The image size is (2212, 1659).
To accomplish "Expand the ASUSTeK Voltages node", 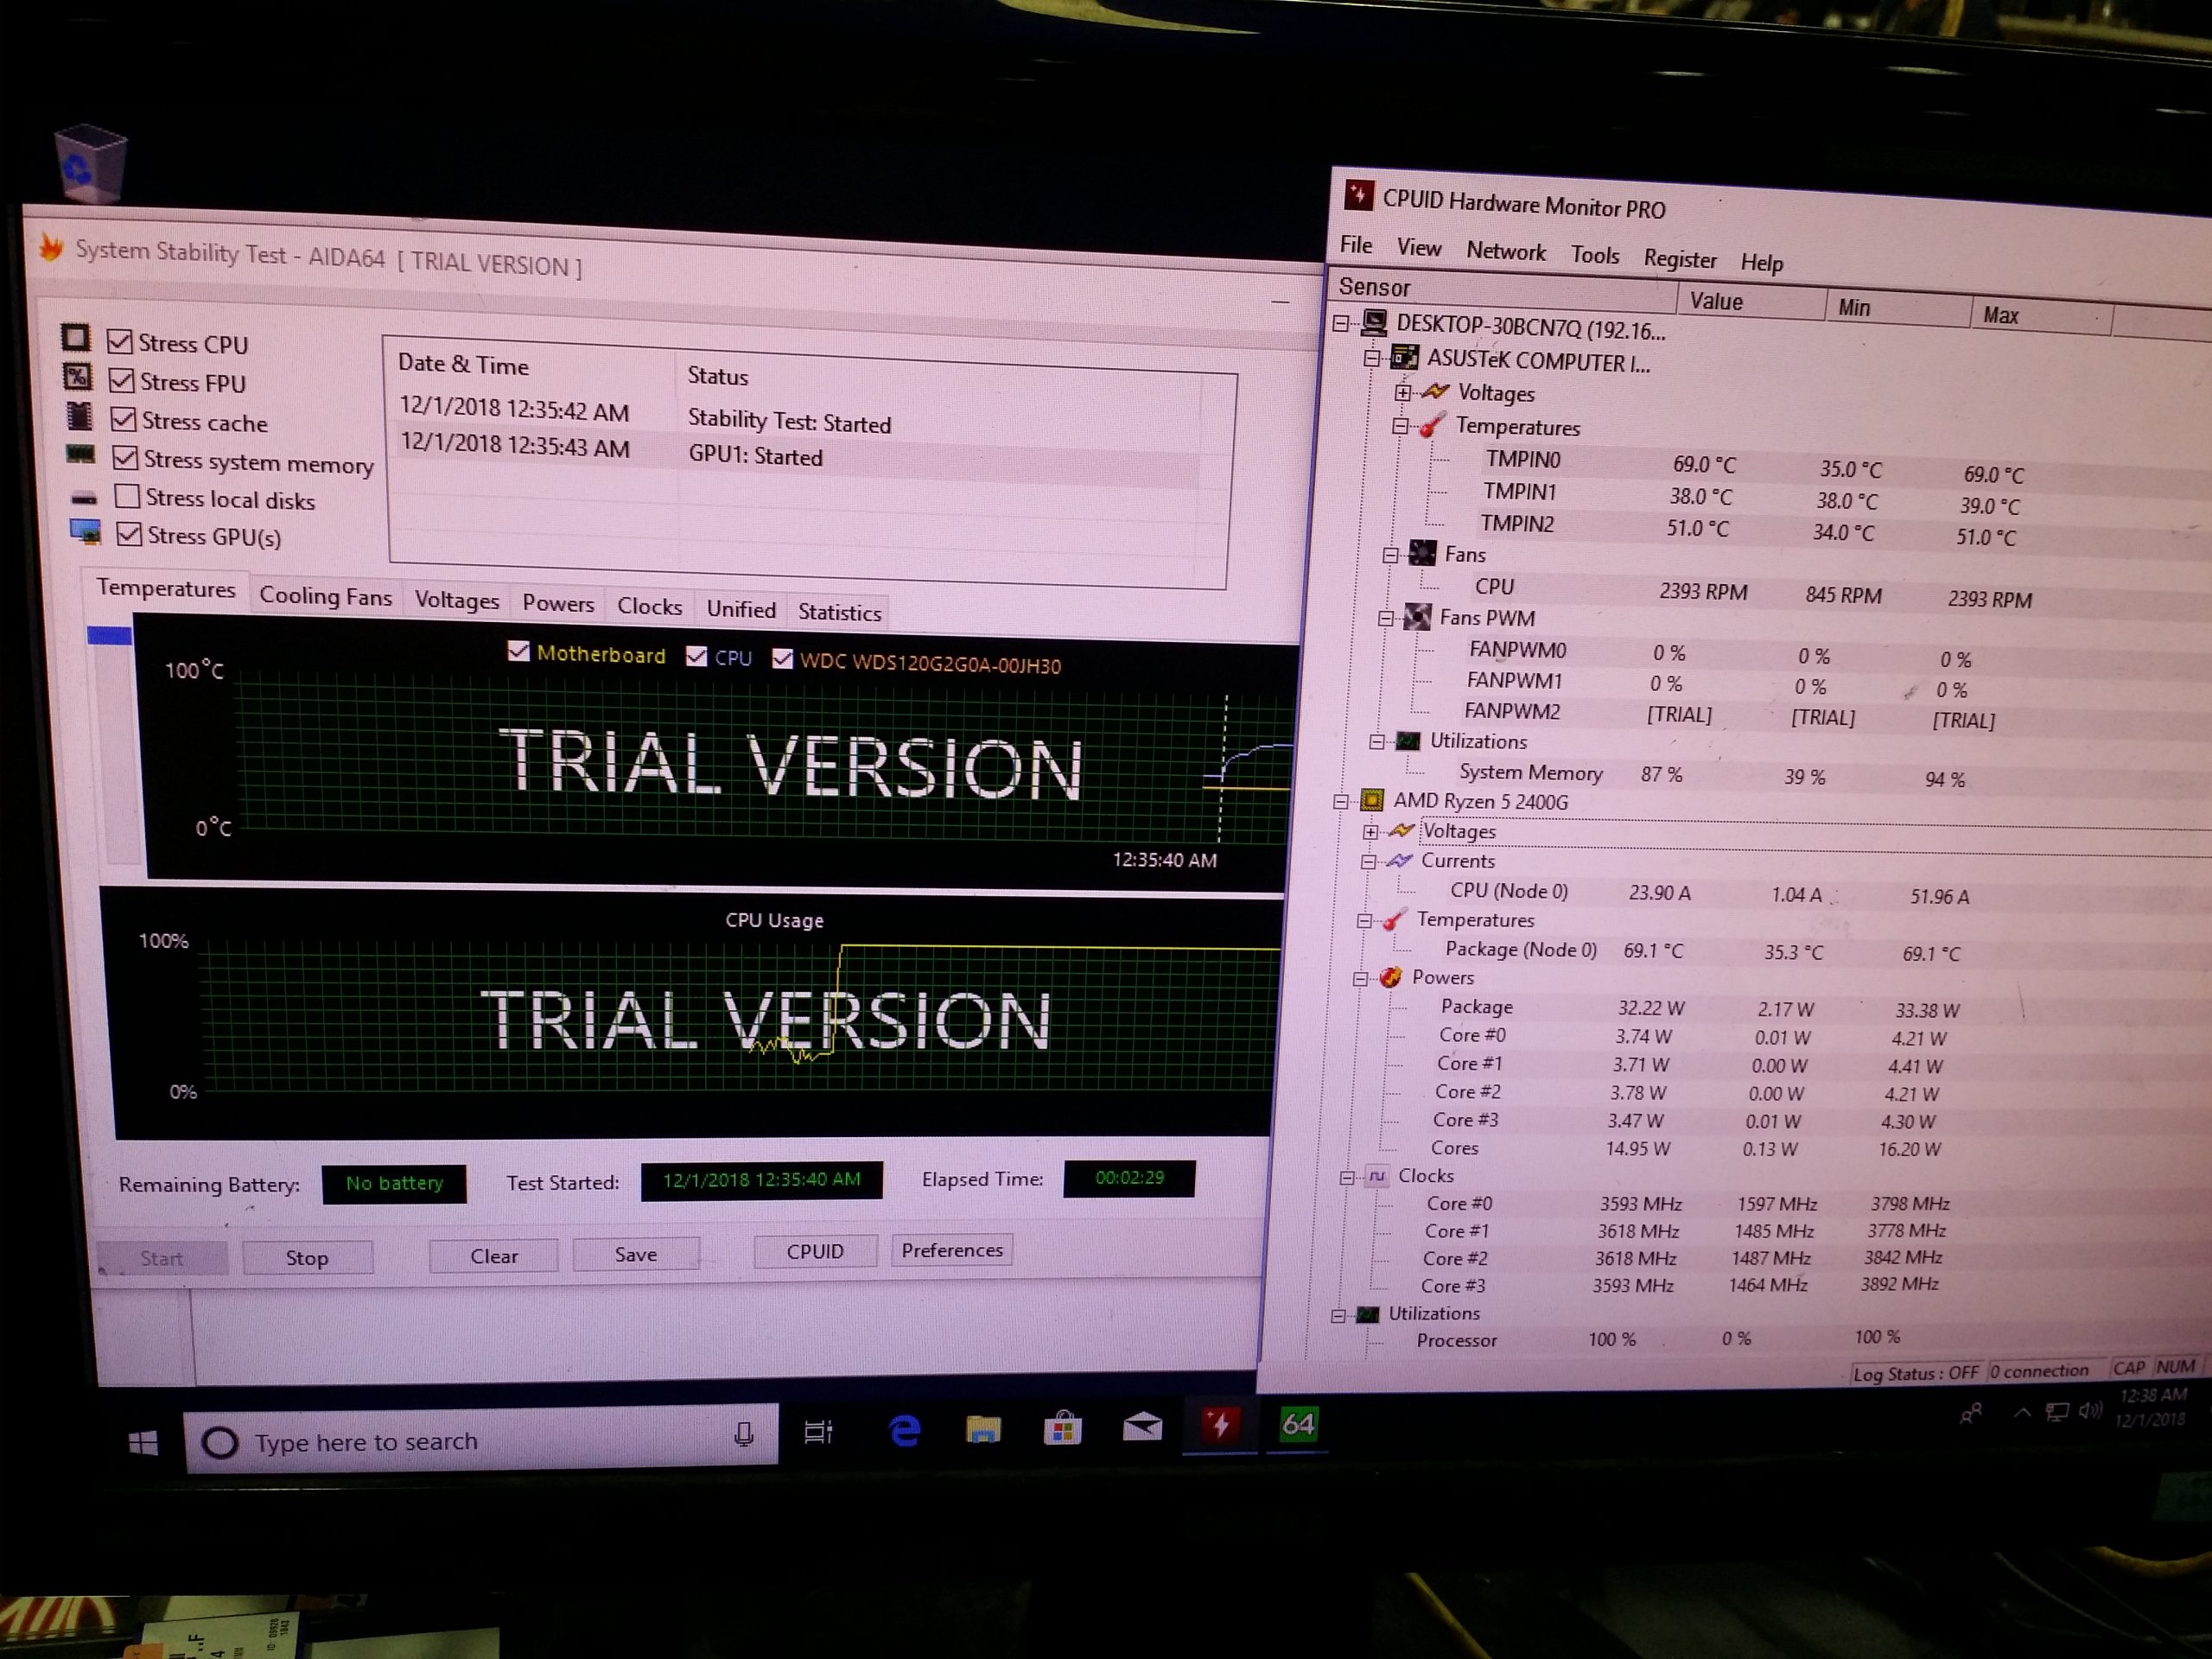I will 1403,392.
